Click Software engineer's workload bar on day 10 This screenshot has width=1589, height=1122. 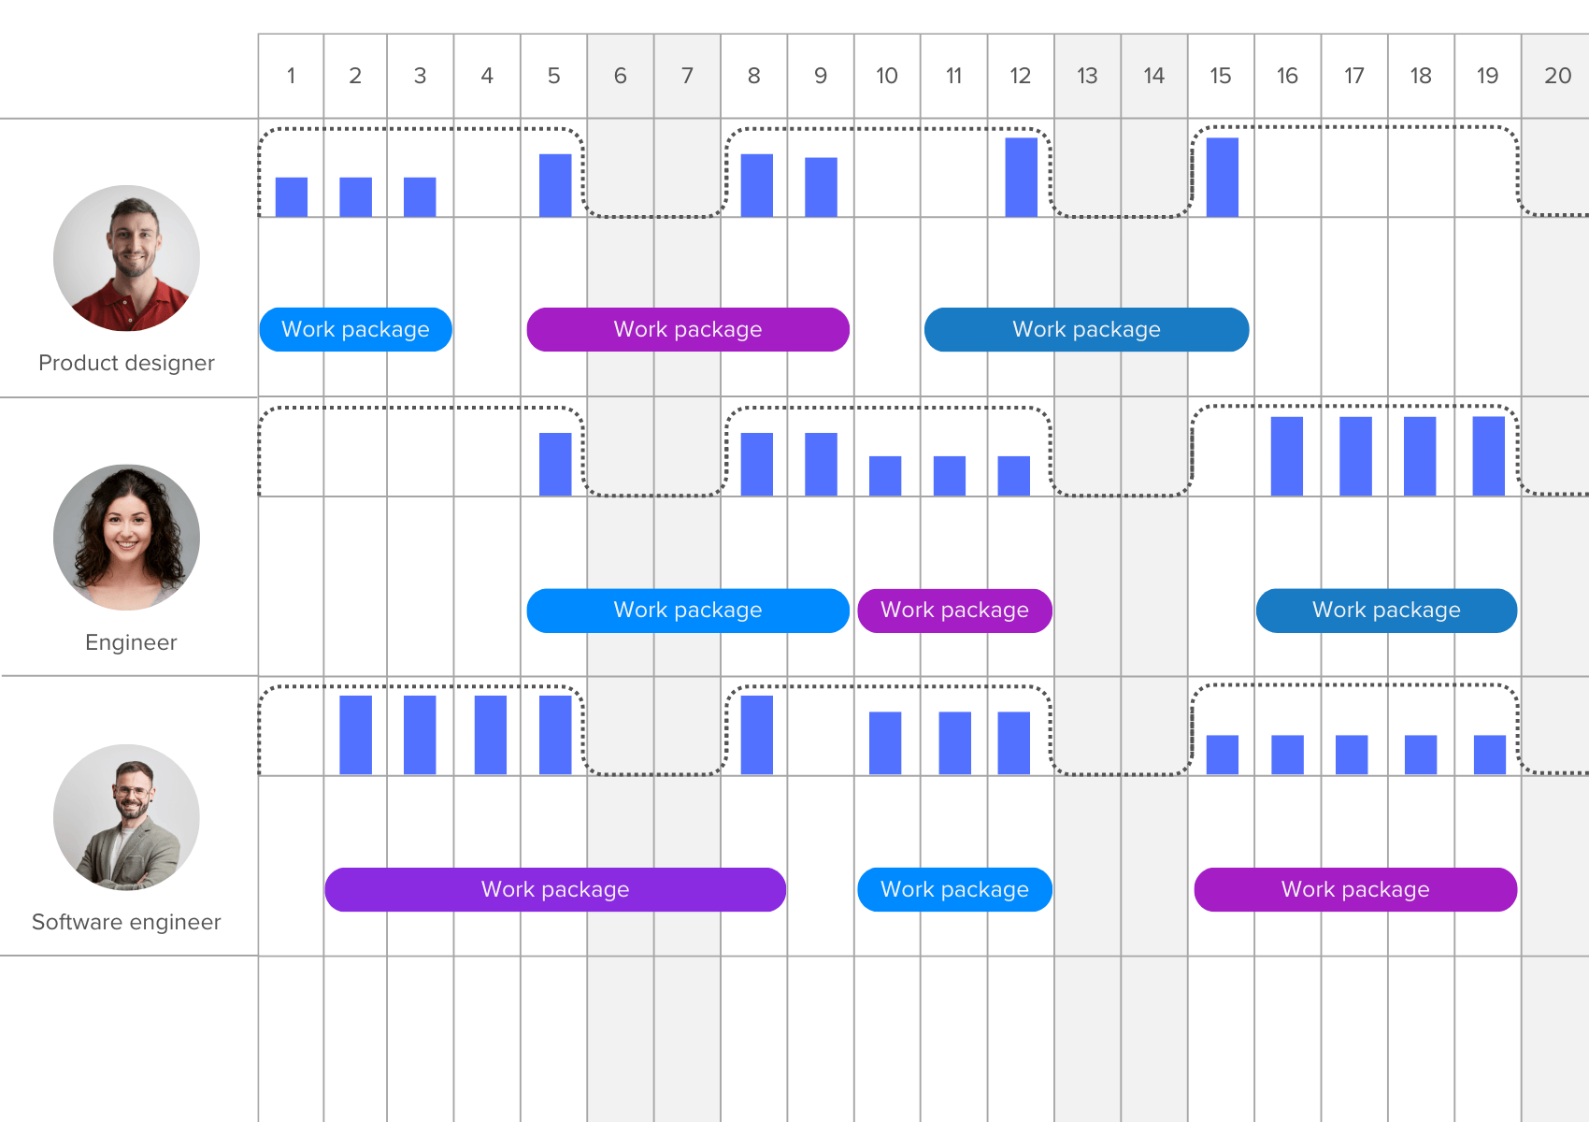pos(885,743)
